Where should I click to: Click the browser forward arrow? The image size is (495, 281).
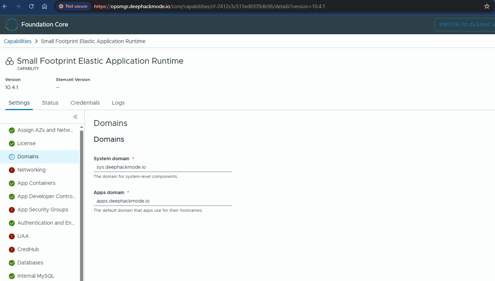coord(18,6)
